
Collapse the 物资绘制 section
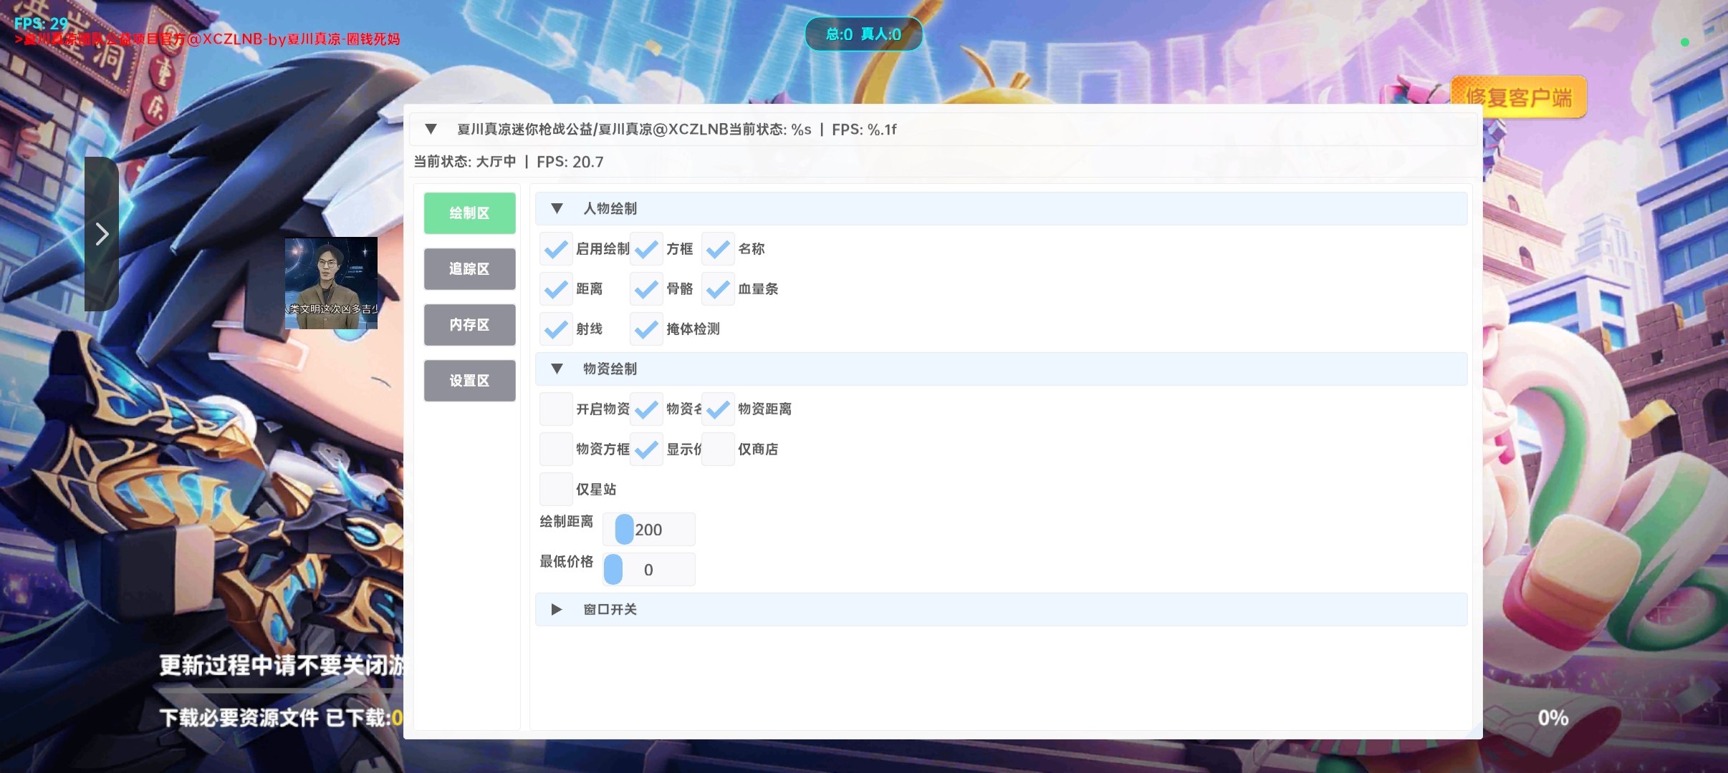[557, 369]
